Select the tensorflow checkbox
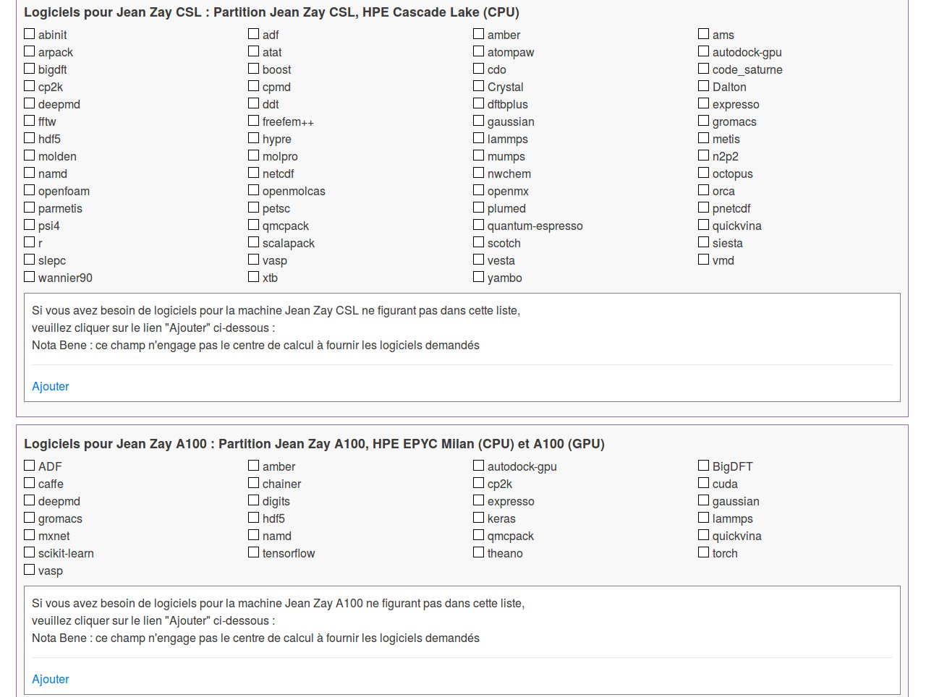The width and height of the screenshot is (926, 697). click(x=254, y=552)
